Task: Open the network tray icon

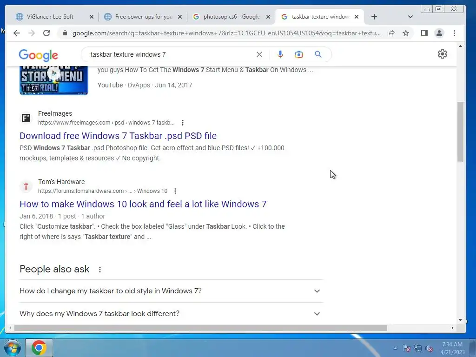Action: (418, 348)
